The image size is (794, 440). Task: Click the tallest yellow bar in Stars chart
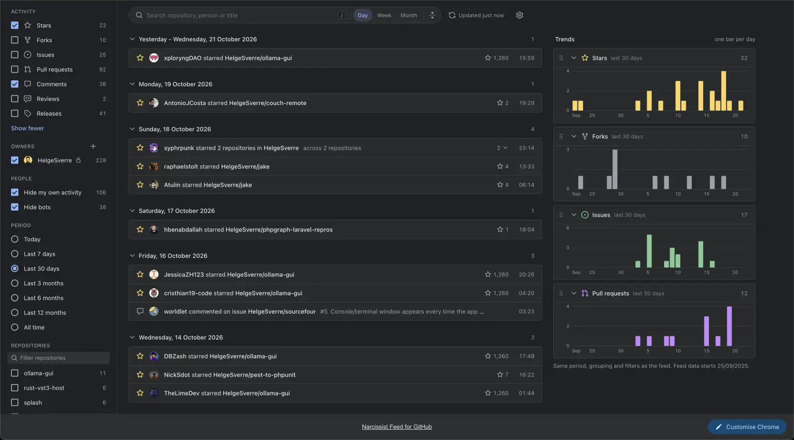(724, 91)
